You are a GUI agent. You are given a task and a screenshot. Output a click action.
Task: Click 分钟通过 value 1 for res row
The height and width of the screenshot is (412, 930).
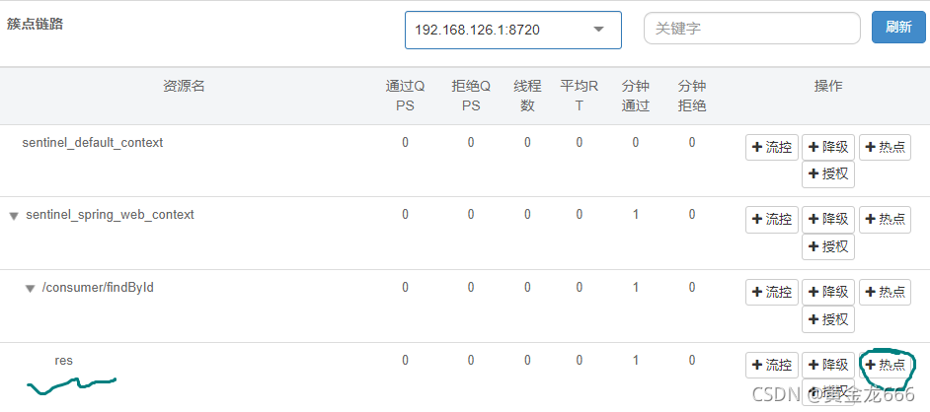636,360
